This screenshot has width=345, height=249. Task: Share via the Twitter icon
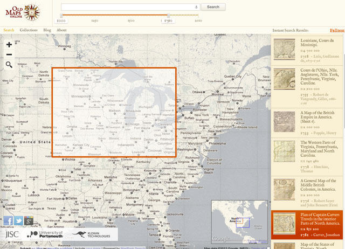pyautogui.click(x=18, y=220)
